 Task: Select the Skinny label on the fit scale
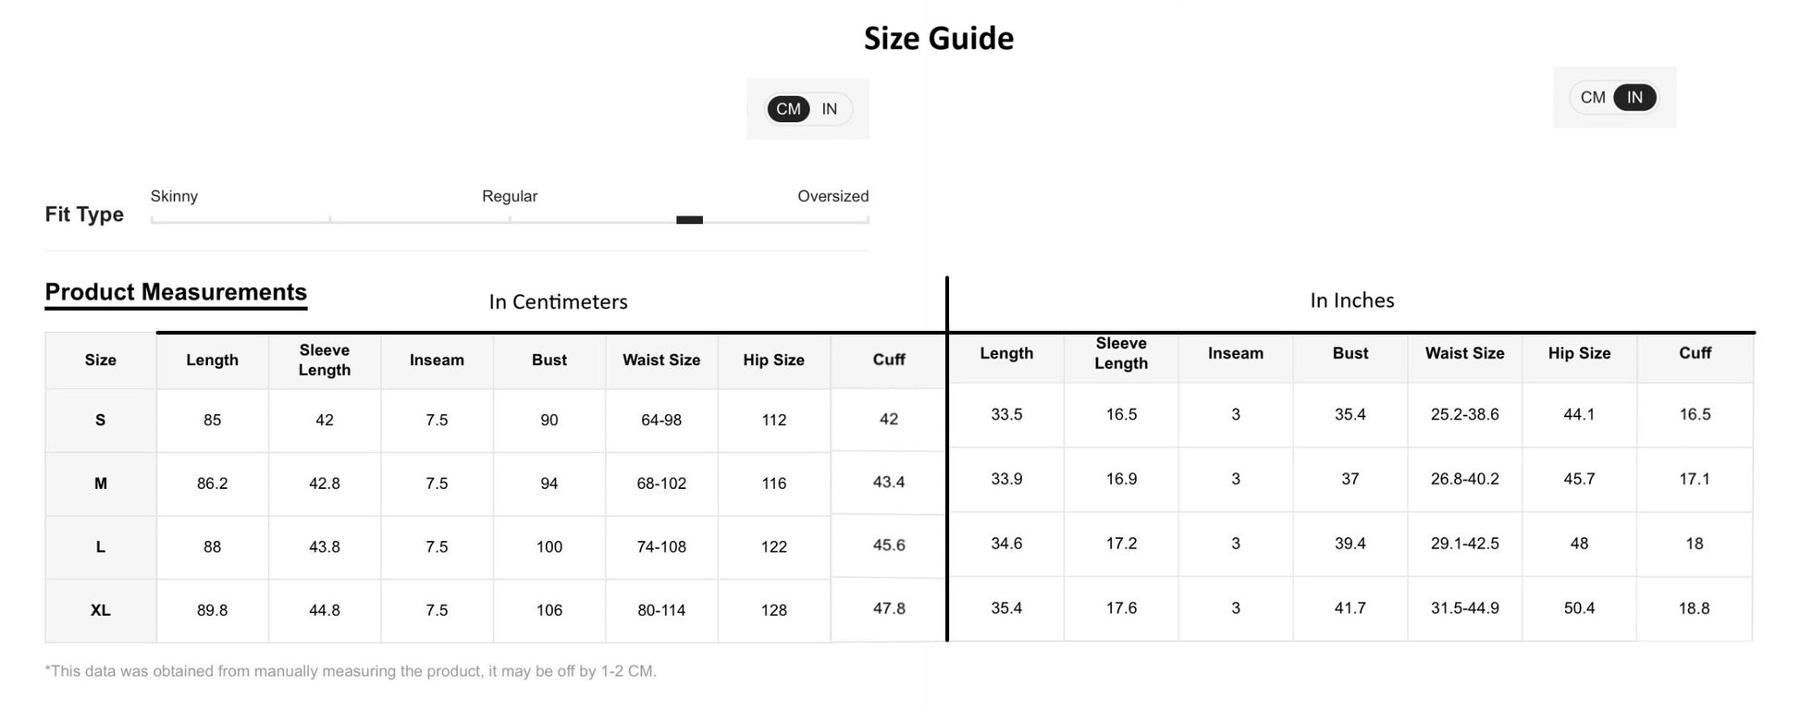174,196
